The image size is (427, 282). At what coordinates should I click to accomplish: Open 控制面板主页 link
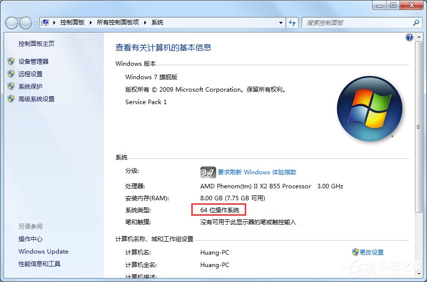pos(36,43)
